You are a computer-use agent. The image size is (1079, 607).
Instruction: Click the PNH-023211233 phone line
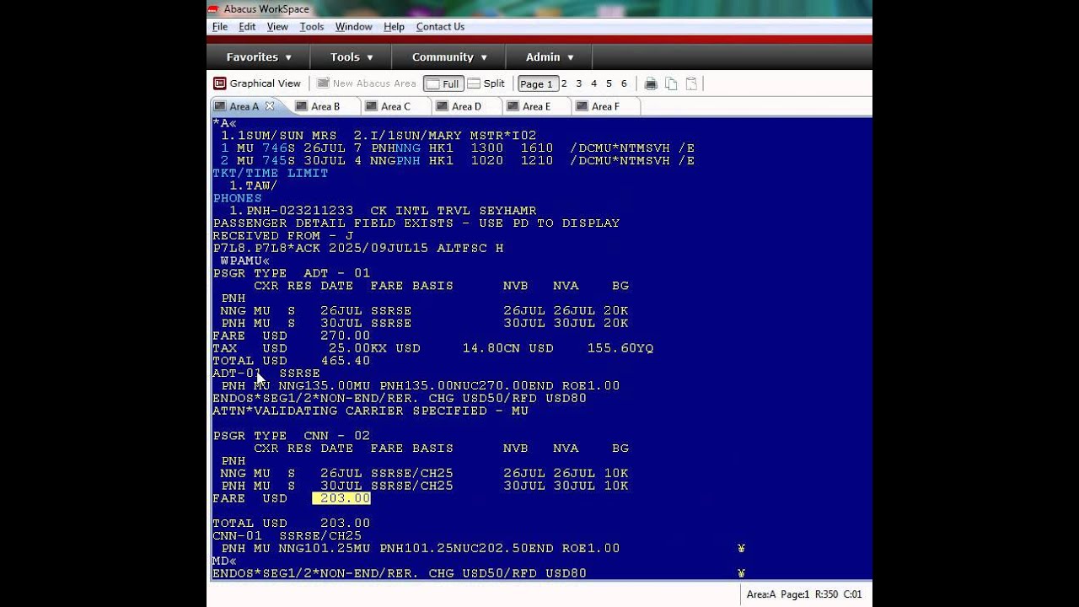pos(383,211)
